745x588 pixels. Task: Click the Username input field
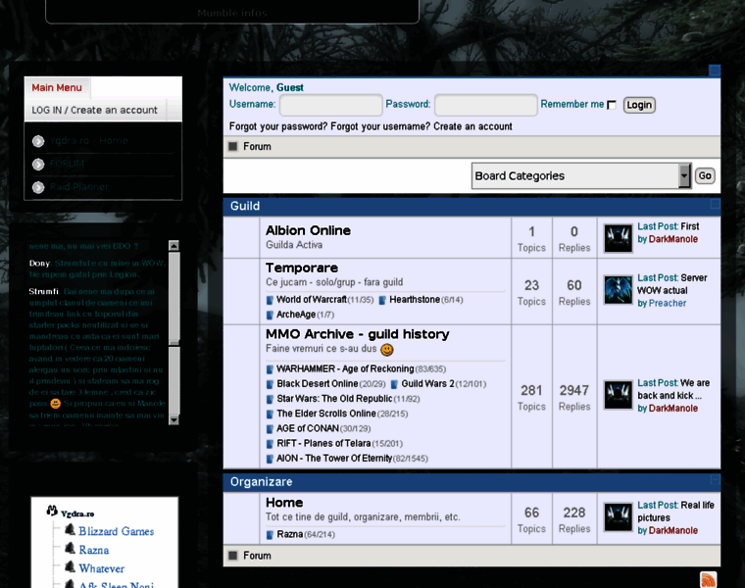pyautogui.click(x=331, y=105)
